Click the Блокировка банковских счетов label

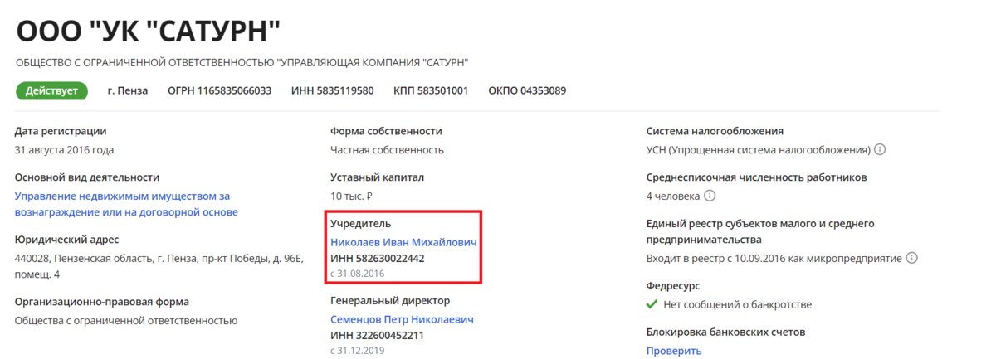click(726, 332)
